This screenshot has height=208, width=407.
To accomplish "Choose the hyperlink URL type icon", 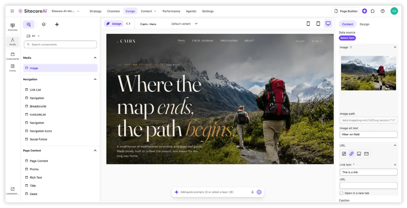I will [352, 154].
